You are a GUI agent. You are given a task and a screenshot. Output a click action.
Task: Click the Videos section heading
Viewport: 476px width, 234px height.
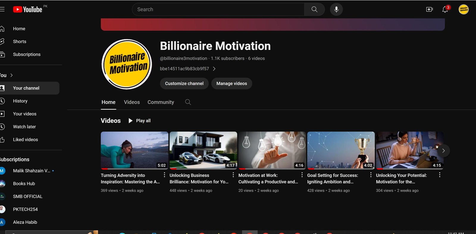(111, 121)
